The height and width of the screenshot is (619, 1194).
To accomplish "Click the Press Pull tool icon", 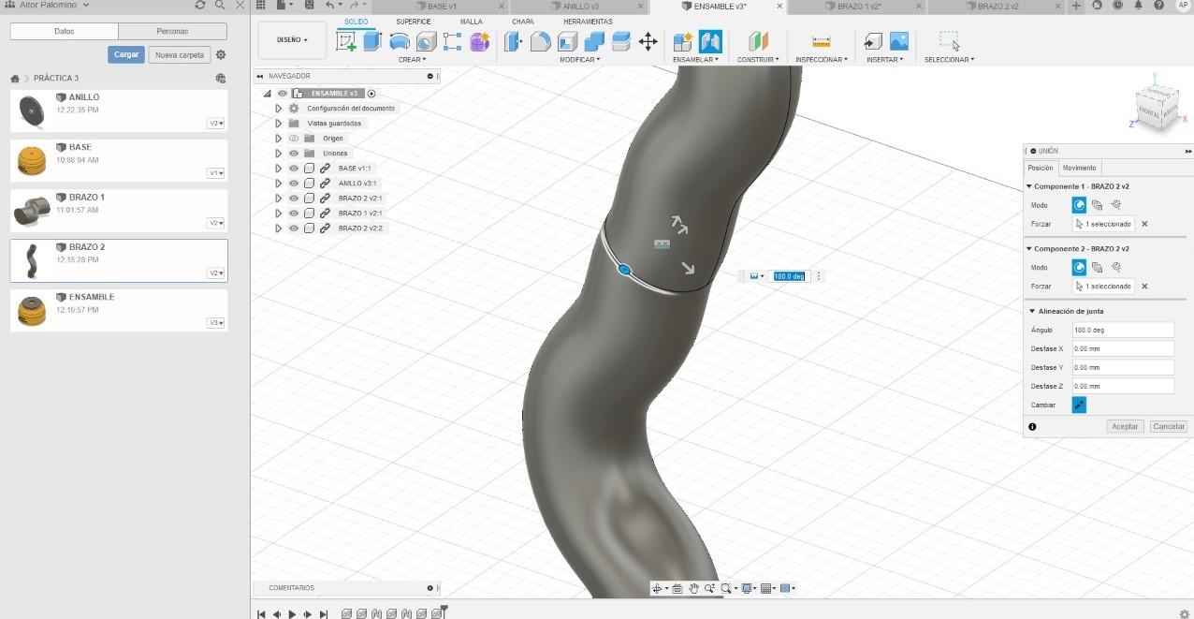I will pos(513,41).
